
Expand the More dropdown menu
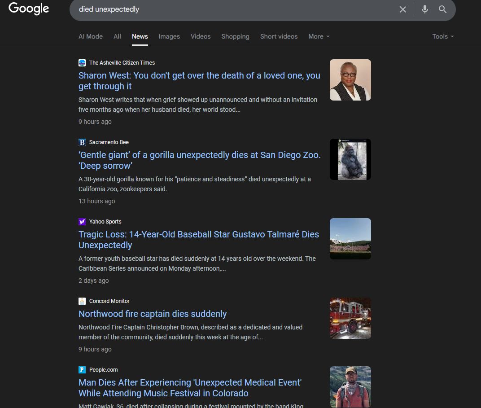[319, 36]
